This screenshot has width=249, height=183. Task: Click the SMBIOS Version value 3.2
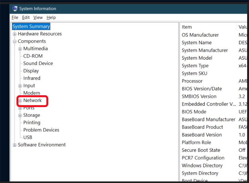(x=242, y=96)
